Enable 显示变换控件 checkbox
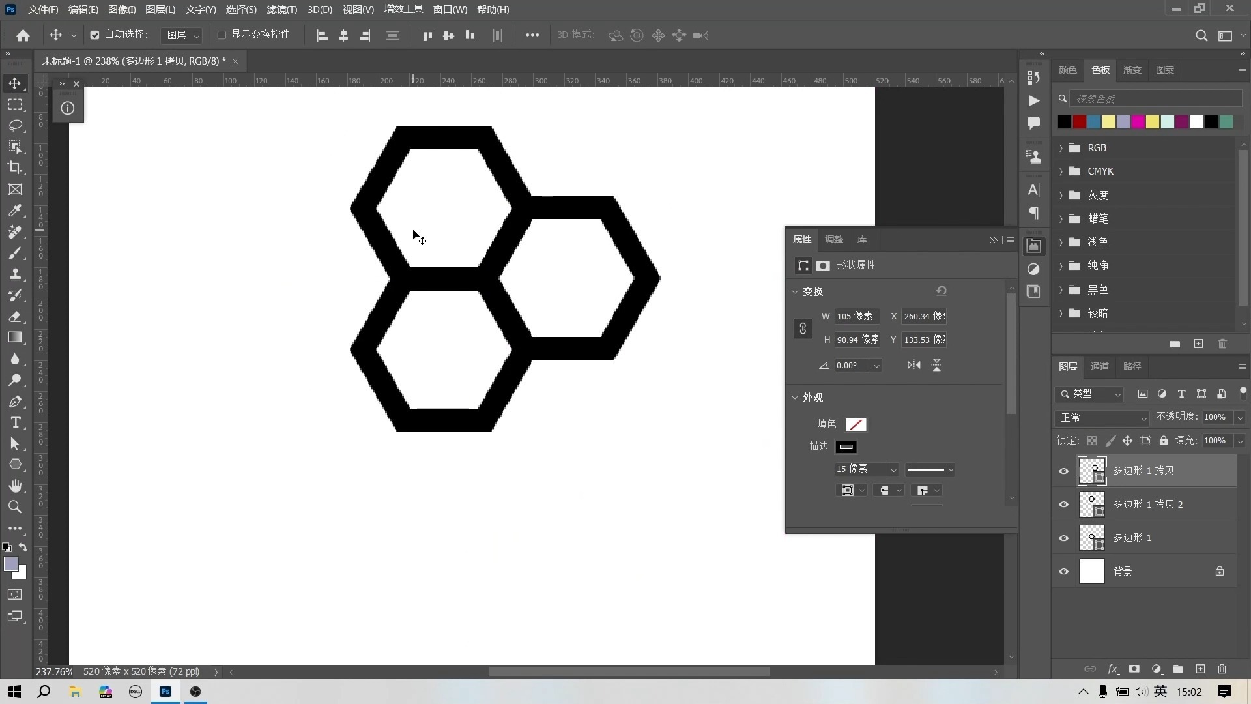 222,35
